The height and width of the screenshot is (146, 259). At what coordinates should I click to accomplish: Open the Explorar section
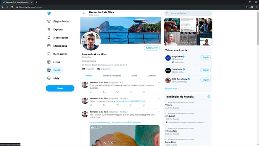coord(55,29)
